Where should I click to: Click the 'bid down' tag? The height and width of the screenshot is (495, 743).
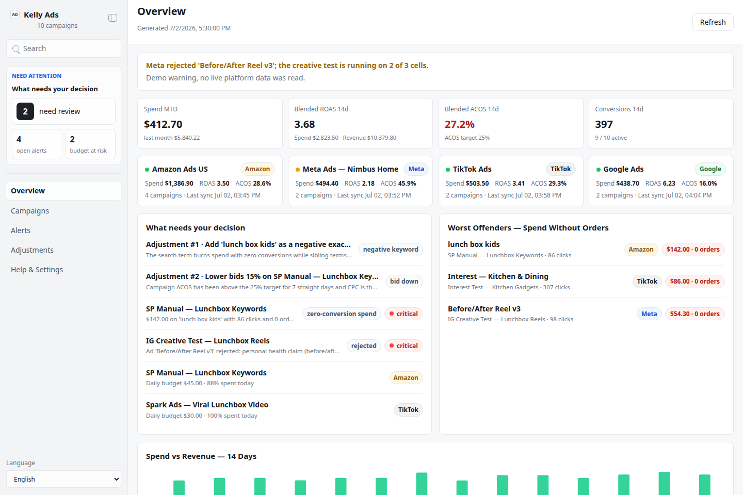[404, 282]
